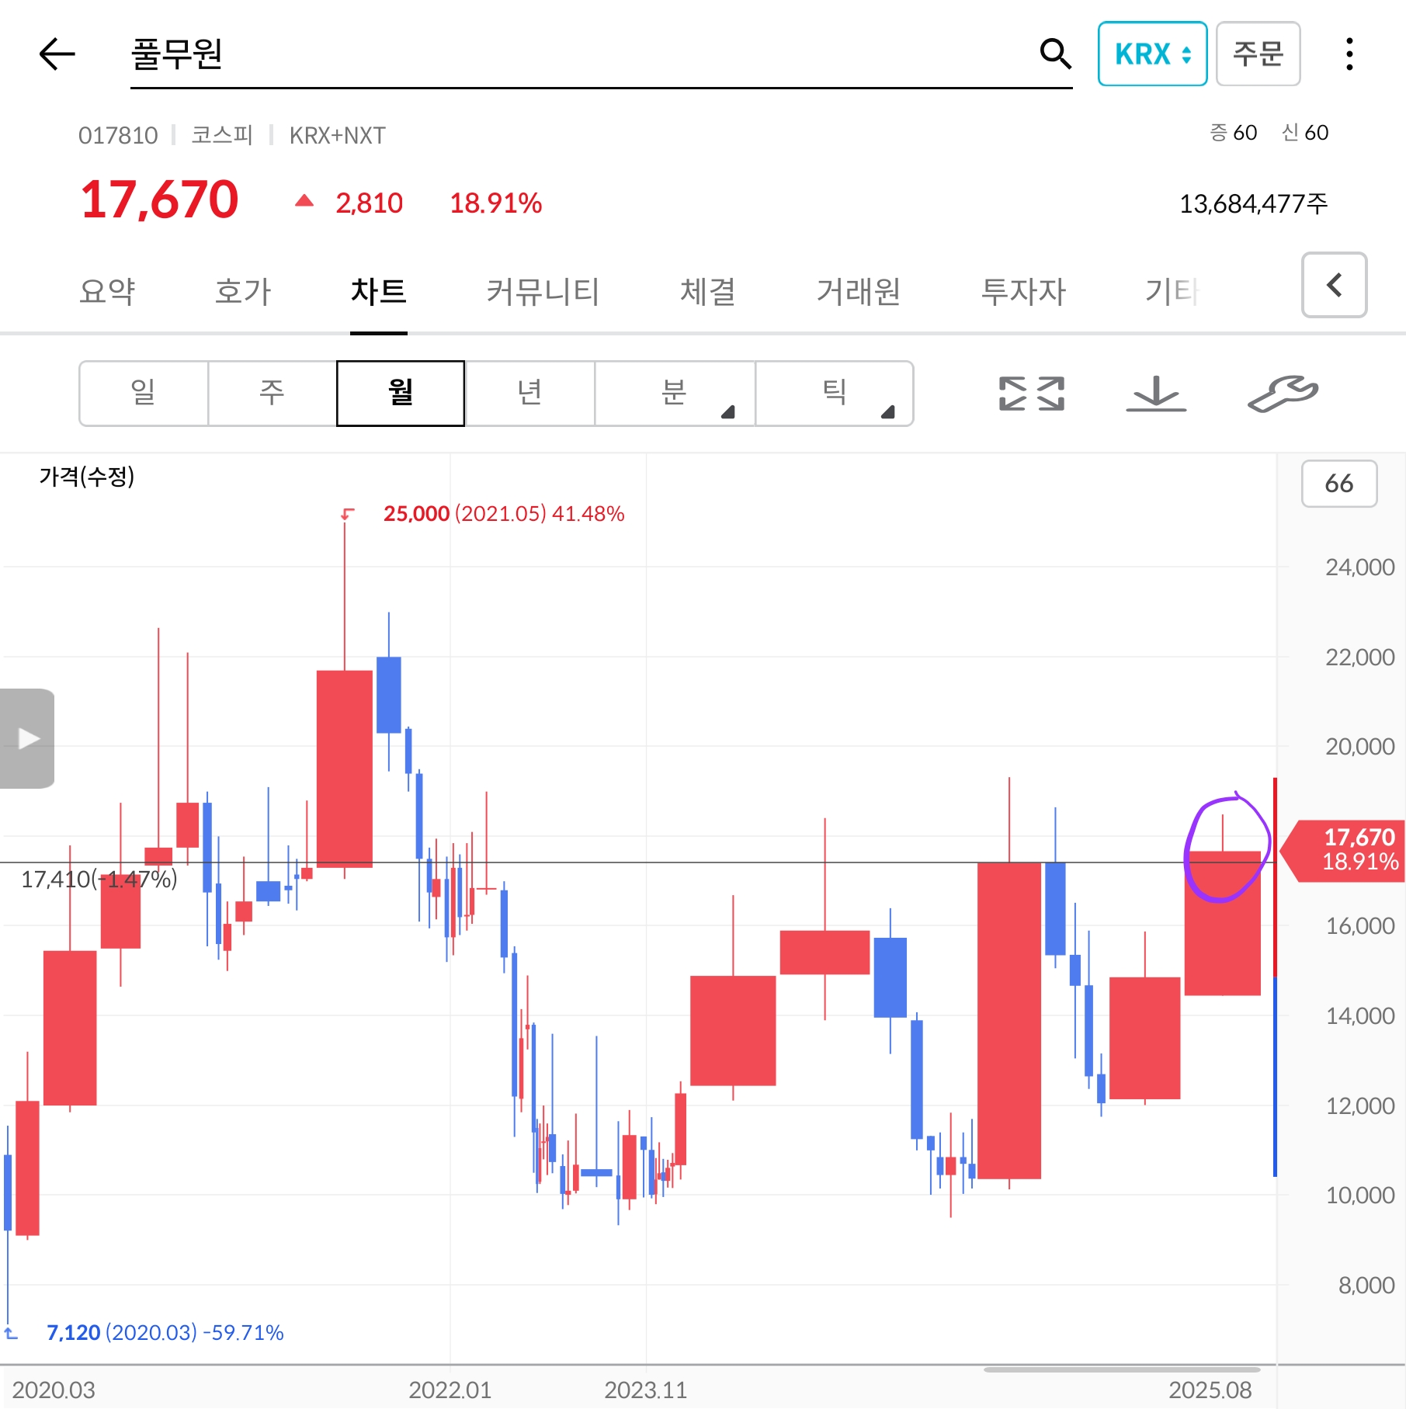Switch to the 체결 tab
Screen dimensions: 1406x1409
(x=707, y=292)
